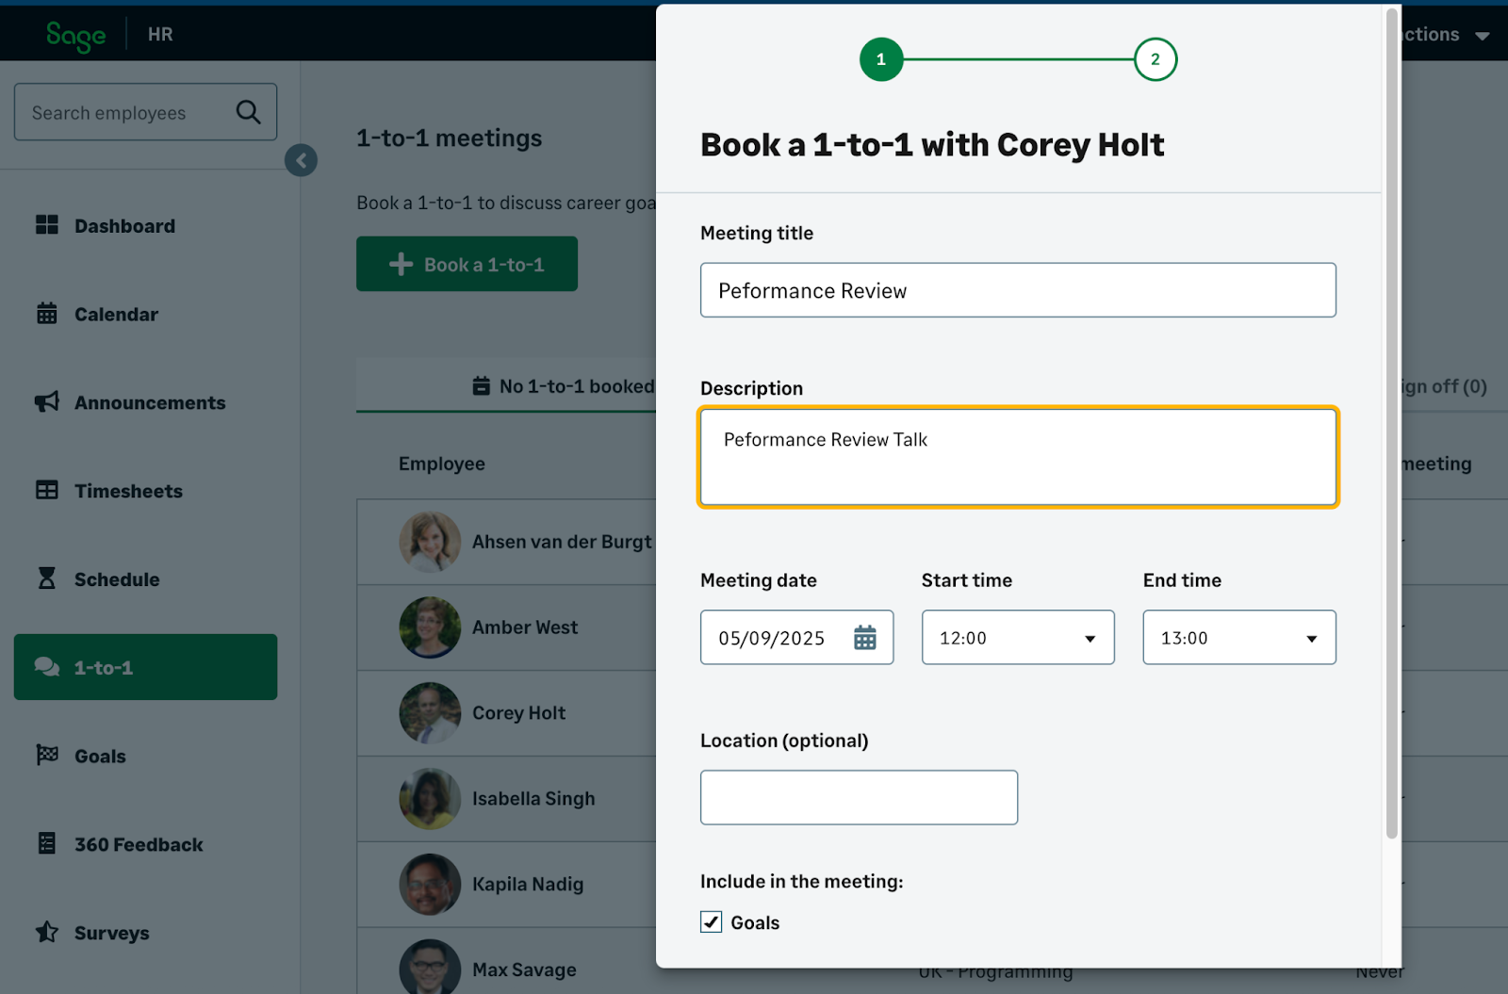1508x994 pixels.
Task: Click employee name Kapila Nadig
Action: tap(528, 885)
